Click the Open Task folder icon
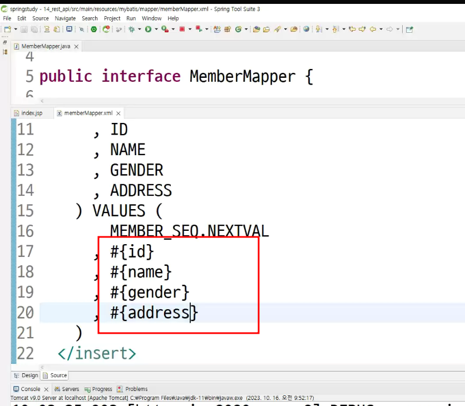The height and width of the screenshot is (406, 465). [266, 29]
